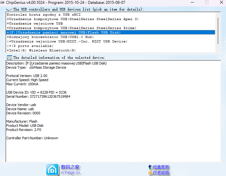Select the SteelSeries Apex 3 device row

point(111,19)
